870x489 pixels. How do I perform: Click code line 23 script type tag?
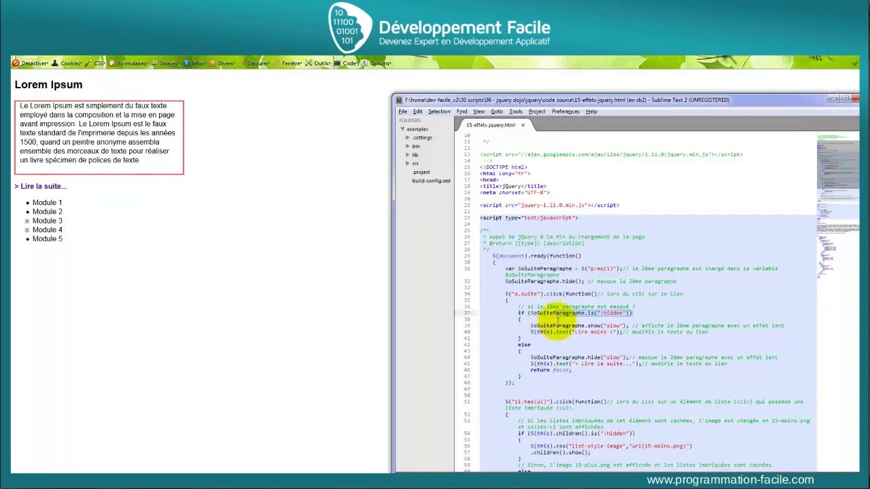coord(529,218)
